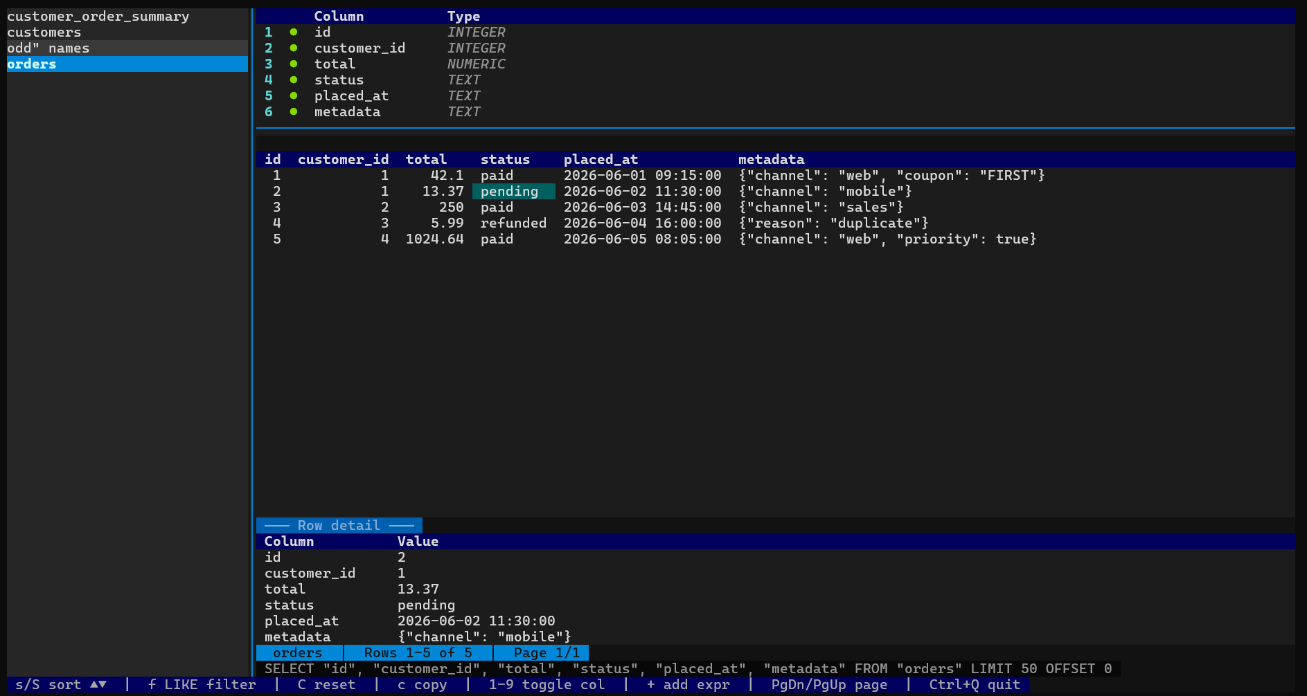
Task: Click metadata value in Row detail
Action: click(x=485, y=637)
